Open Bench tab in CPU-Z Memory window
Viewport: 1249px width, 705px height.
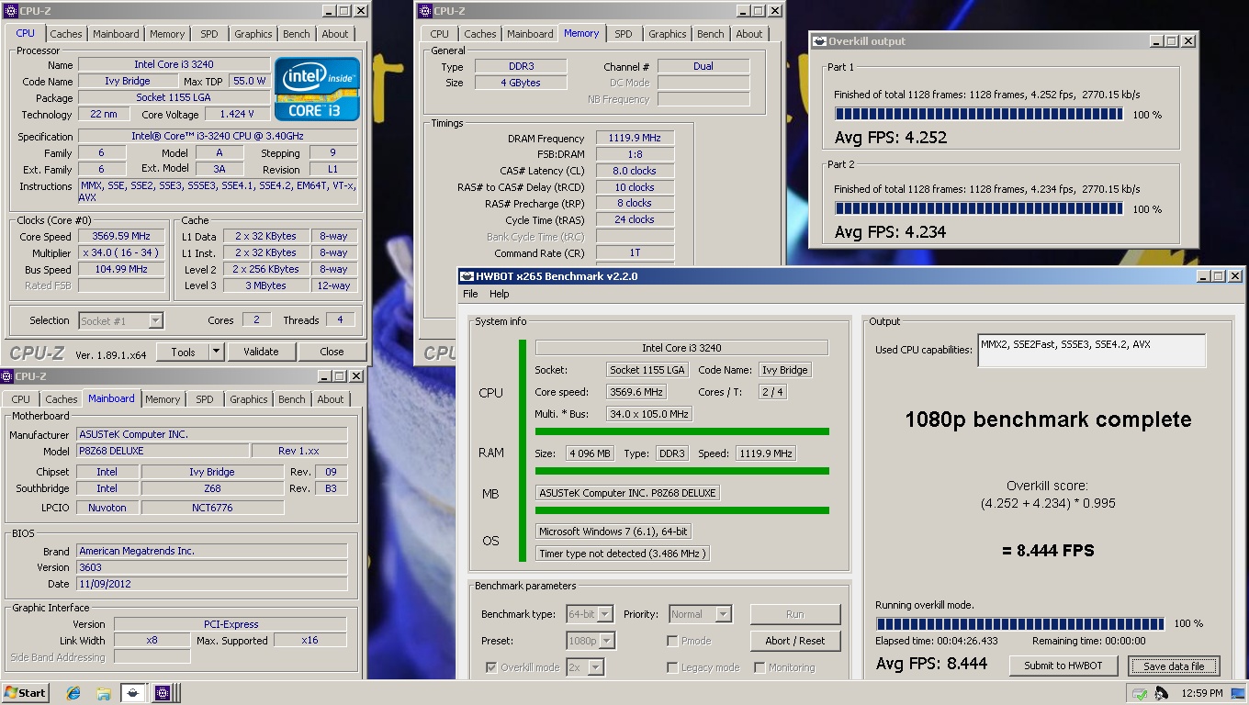coord(711,34)
